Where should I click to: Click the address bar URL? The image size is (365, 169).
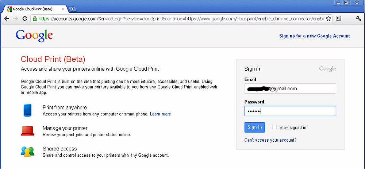click(181, 19)
